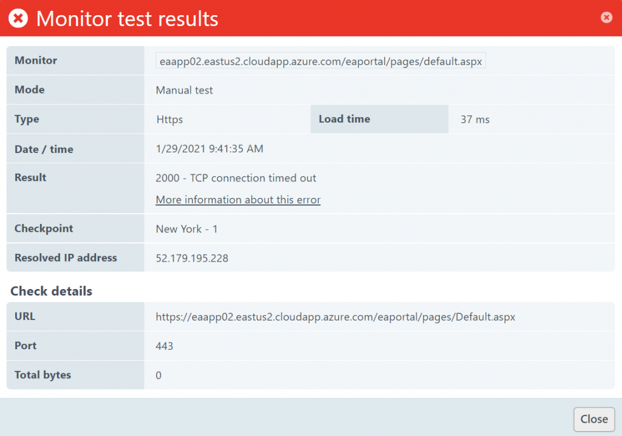Click the mode value 'Manual test'

185,90
